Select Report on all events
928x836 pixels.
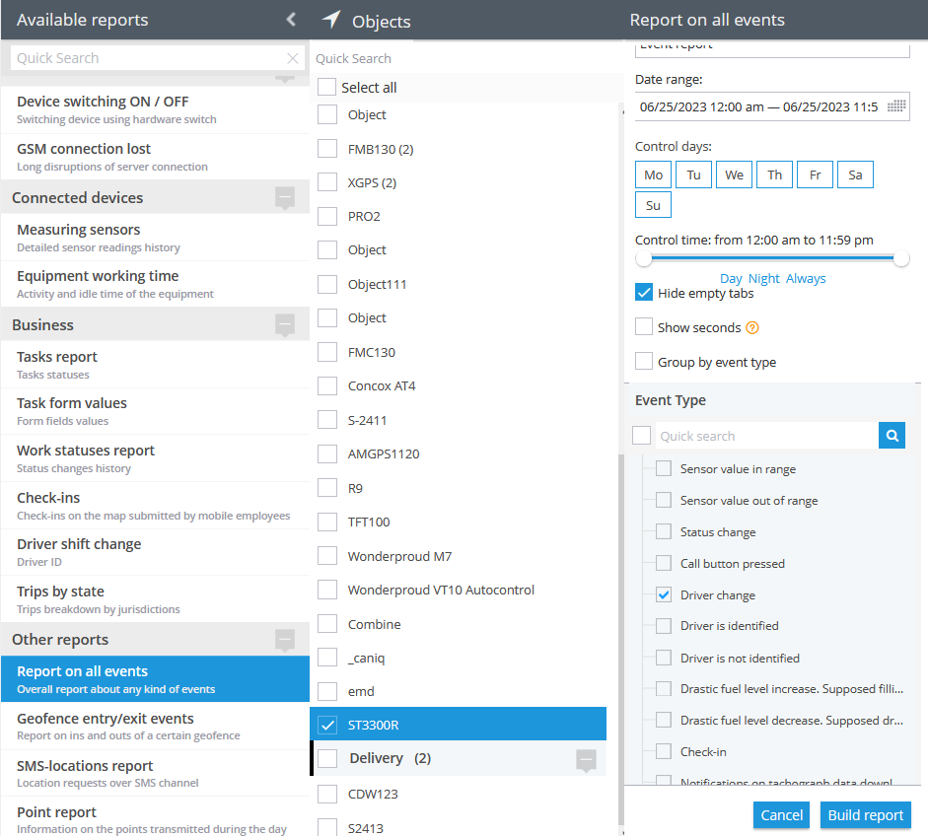pyautogui.click(x=155, y=679)
